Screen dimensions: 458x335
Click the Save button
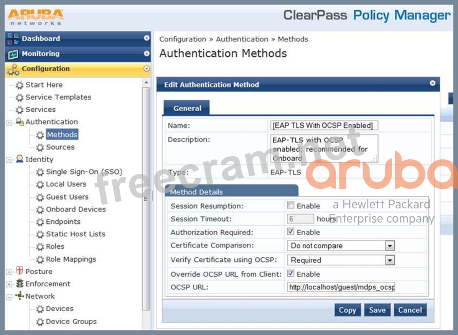click(x=377, y=310)
